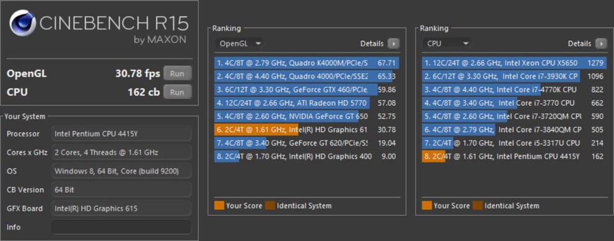Open Details arrow in CPU ranking
The image size is (614, 241).
[601, 43]
